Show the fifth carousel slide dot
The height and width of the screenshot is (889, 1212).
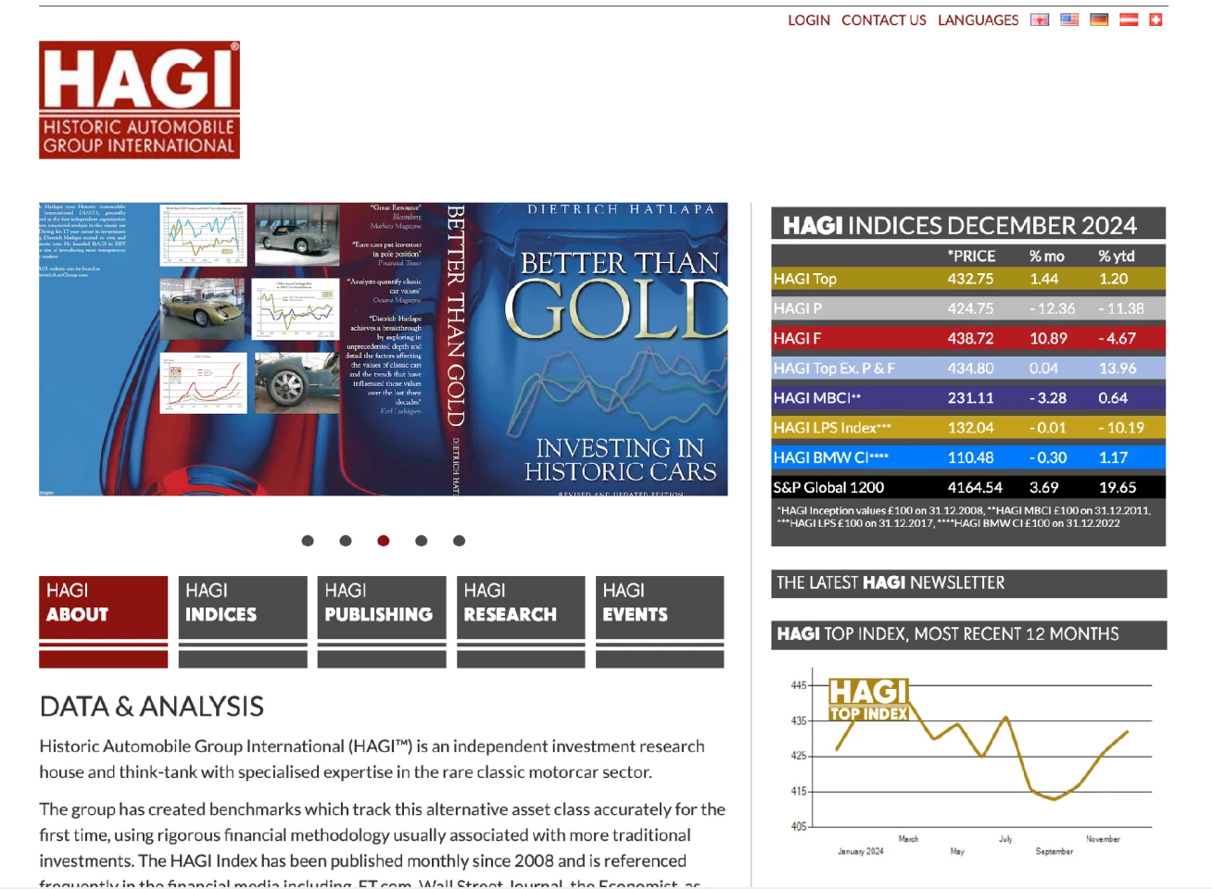click(460, 541)
